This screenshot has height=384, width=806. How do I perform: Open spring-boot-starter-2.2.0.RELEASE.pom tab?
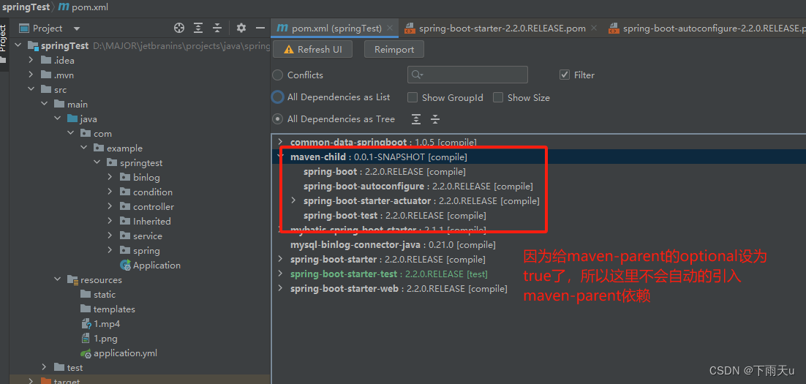[502, 29]
